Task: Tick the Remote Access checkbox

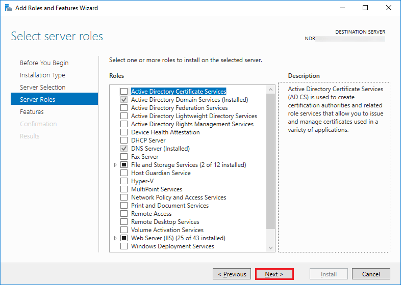Action: pyautogui.click(x=124, y=214)
